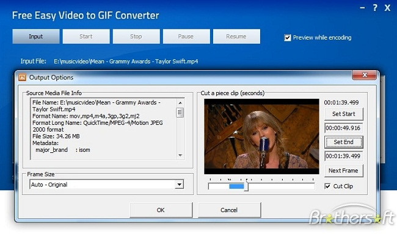
Task: Close the Output Options dialog
Action: point(365,75)
